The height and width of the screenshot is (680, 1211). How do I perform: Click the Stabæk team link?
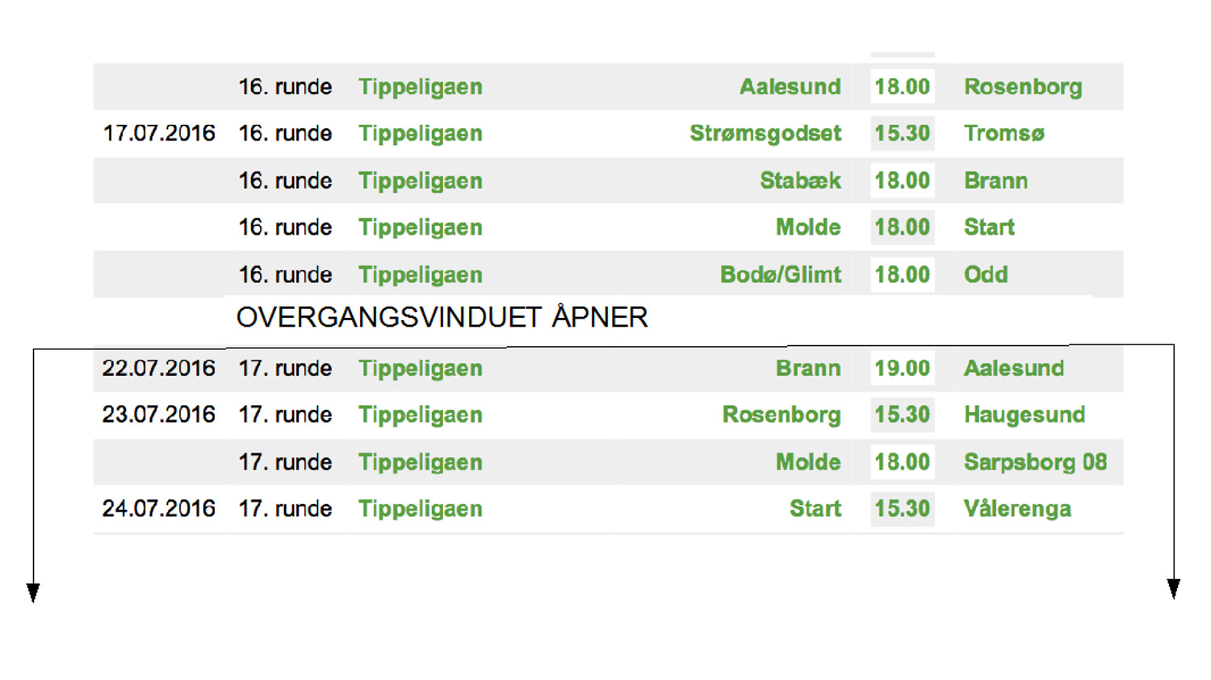click(799, 180)
